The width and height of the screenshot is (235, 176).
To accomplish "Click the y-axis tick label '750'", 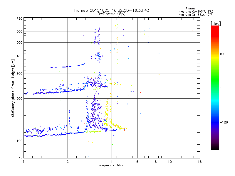I will coord(19,18).
